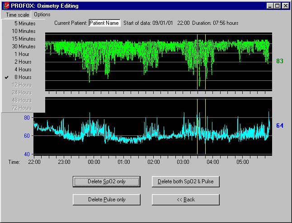The width and height of the screenshot is (292, 223).
Task: Click the Duration: 07:56 hours text
Action: coord(215,23)
